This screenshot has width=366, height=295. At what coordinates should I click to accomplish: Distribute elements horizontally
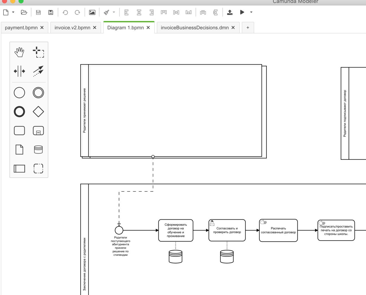pos(203,12)
